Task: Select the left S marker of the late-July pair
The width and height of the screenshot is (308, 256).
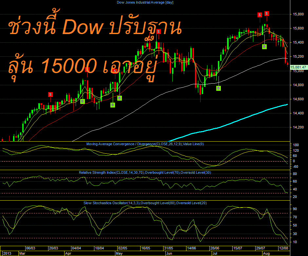Action: pyautogui.click(x=260, y=15)
